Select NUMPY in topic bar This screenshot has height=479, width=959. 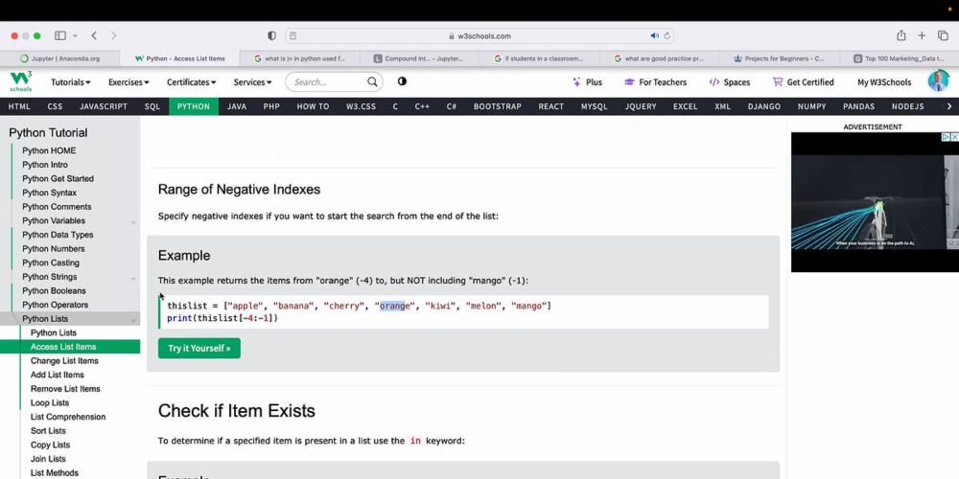(x=811, y=106)
